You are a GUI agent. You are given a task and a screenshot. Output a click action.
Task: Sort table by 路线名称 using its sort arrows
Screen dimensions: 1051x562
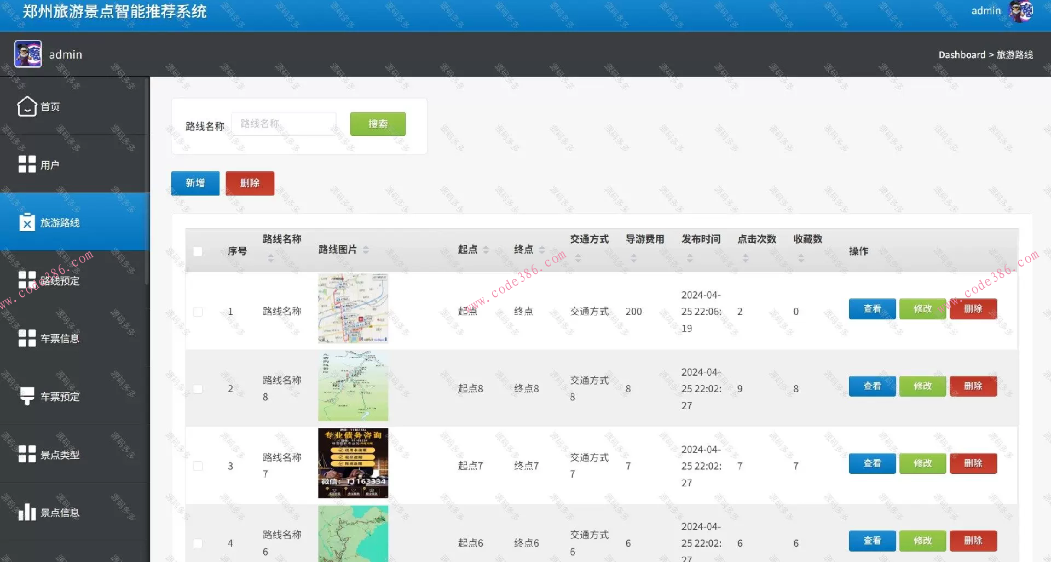(270, 257)
